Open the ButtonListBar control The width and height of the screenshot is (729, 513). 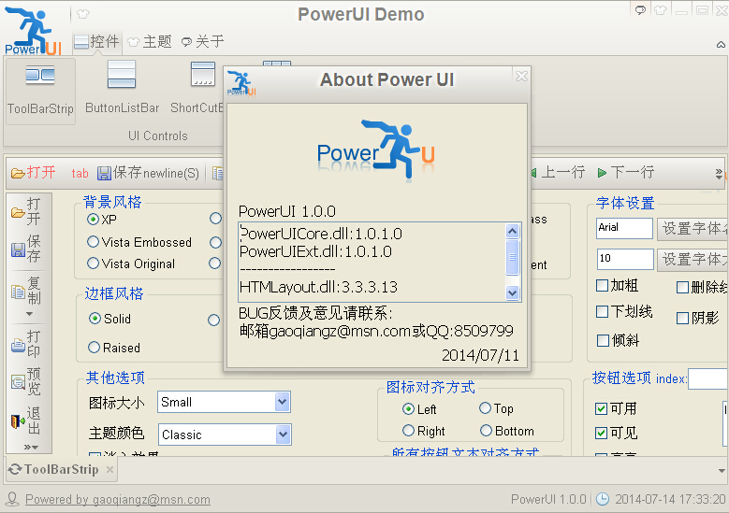[x=122, y=88]
